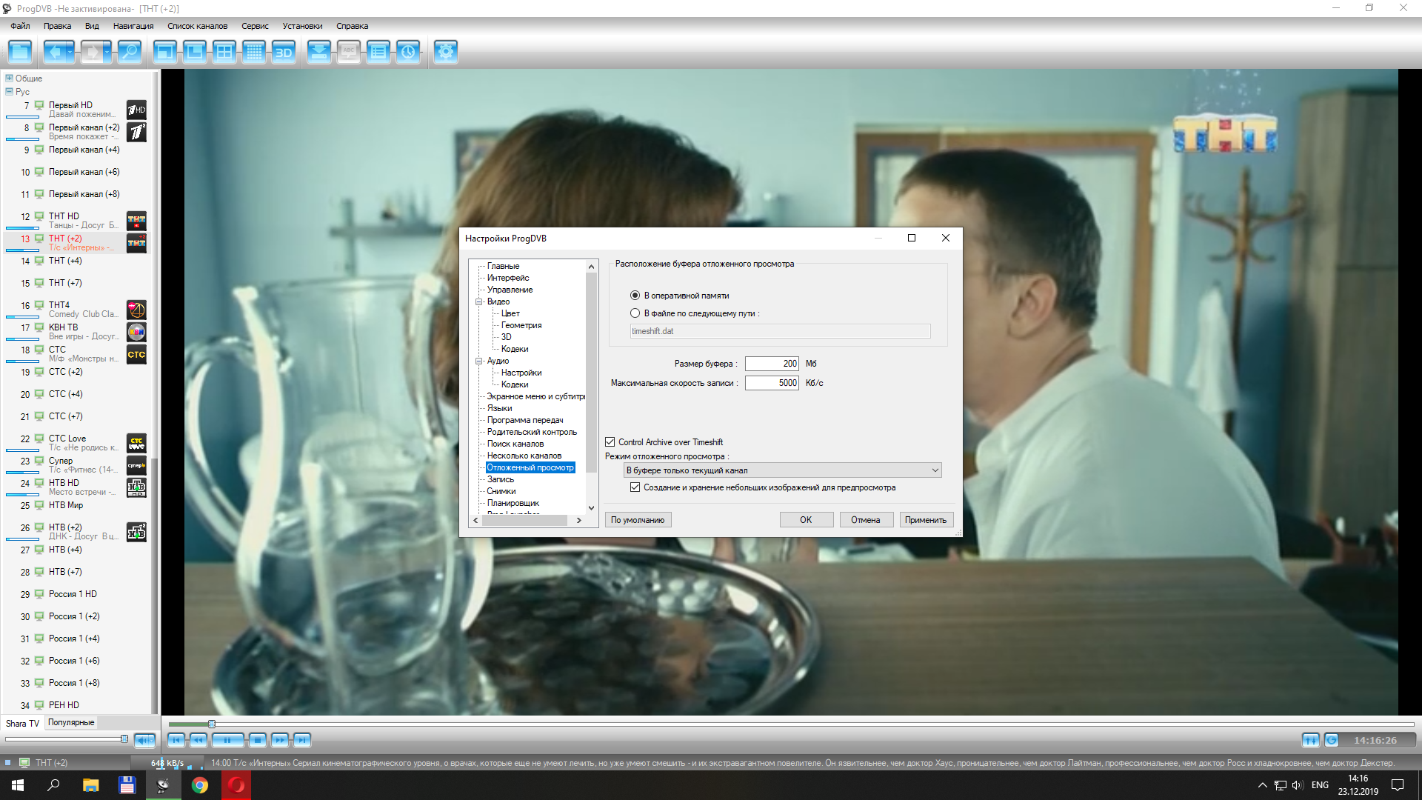The height and width of the screenshot is (800, 1422).
Task: Click the stop playback button
Action: (x=257, y=739)
